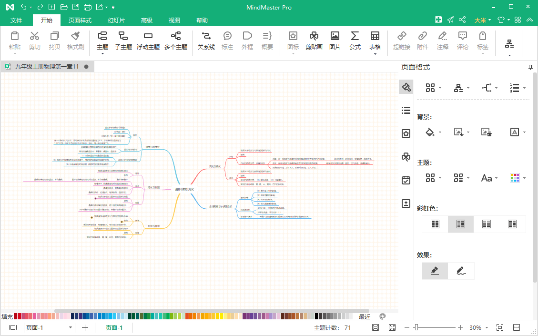Switch to the 页面样式 tab
The image size is (538, 336).
(80, 20)
